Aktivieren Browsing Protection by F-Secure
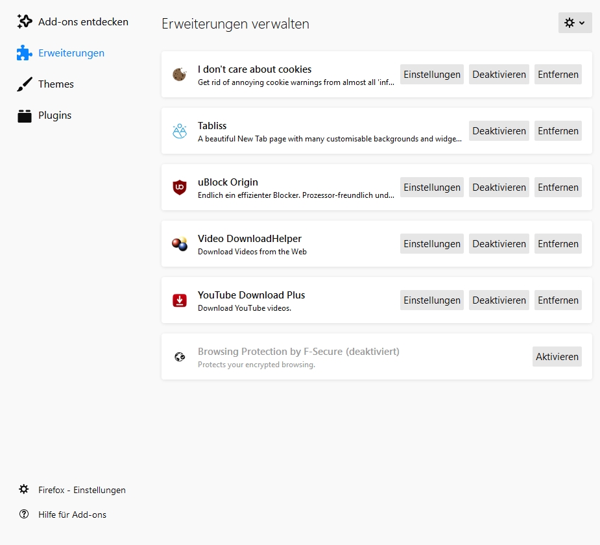 (x=557, y=357)
